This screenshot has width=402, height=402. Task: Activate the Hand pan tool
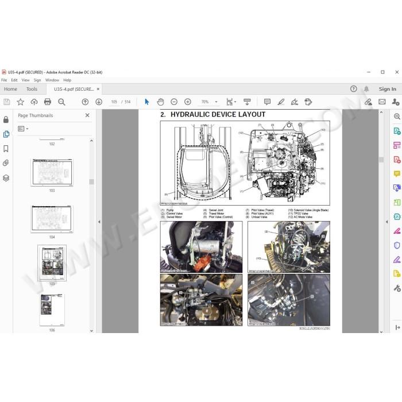[x=160, y=102]
